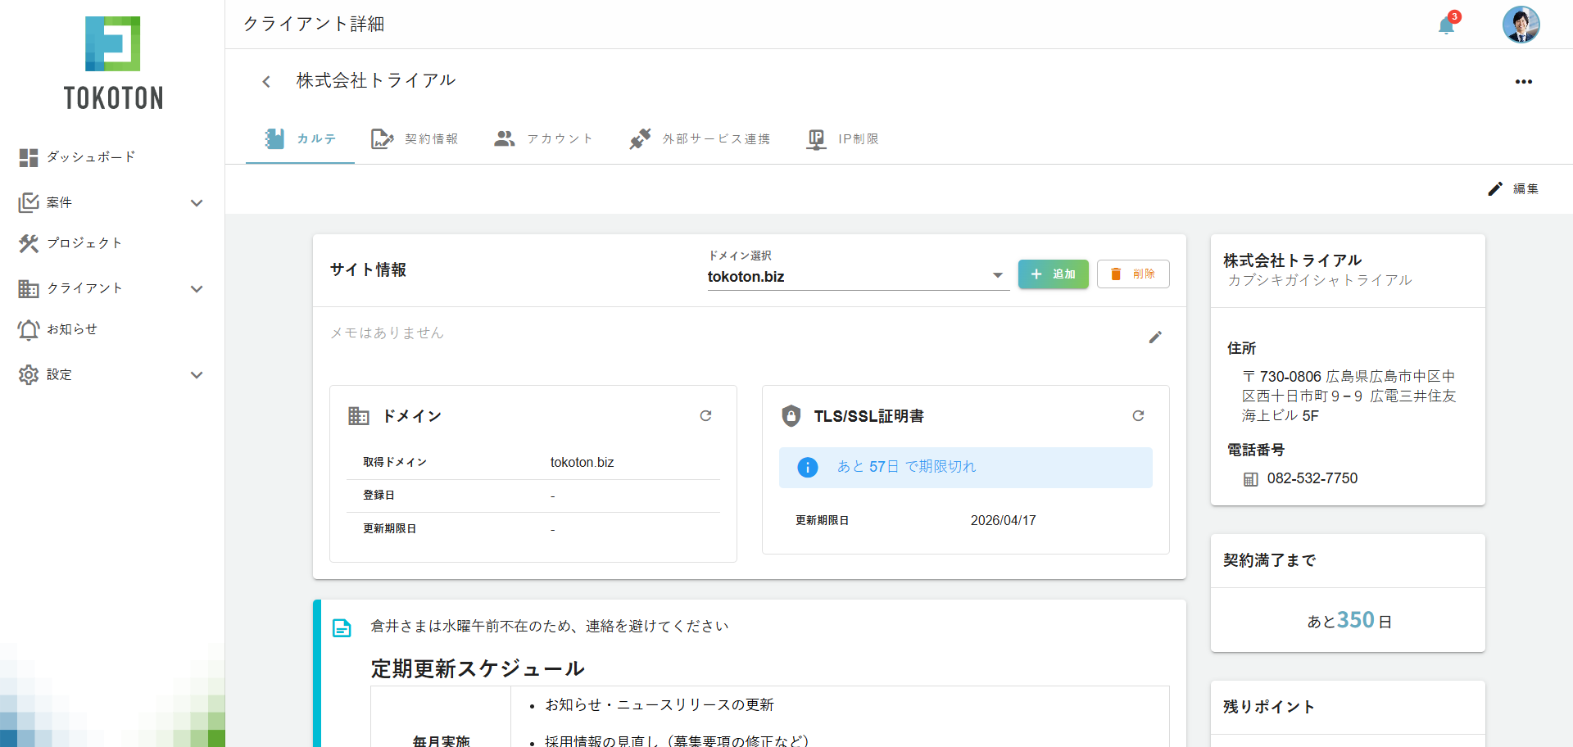The image size is (1573, 747).
Task: Expand the クライアント sidebar menu
Action: 196,288
